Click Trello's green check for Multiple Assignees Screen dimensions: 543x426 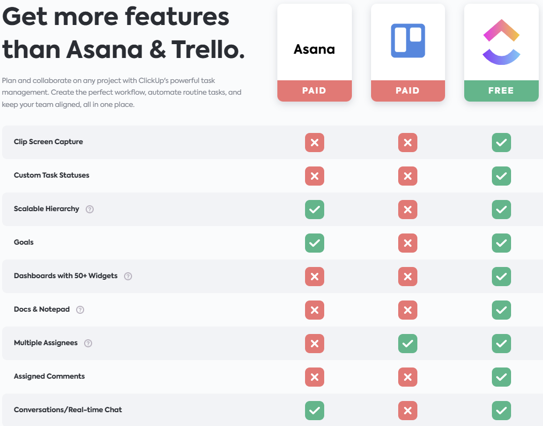[408, 344]
